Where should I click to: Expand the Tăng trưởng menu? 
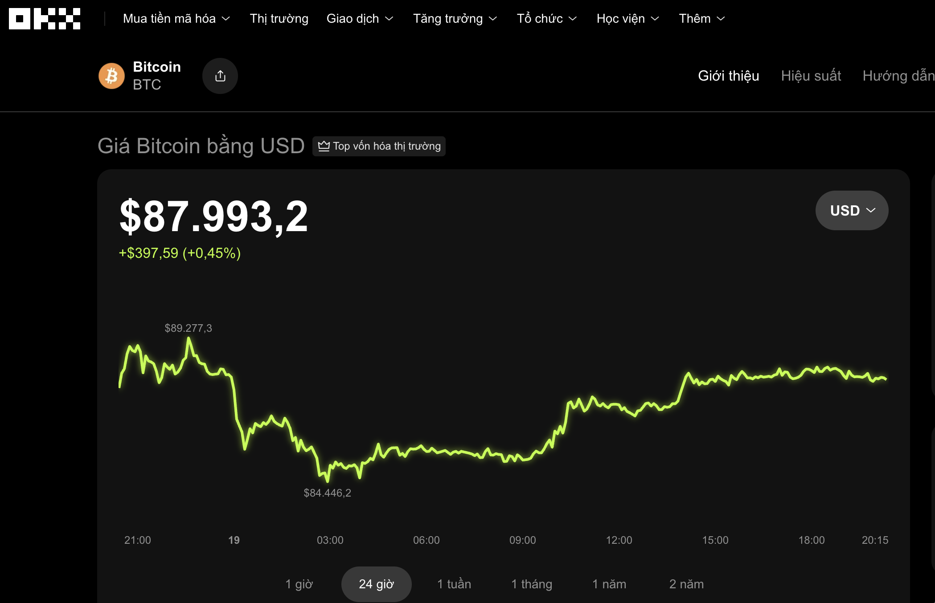click(455, 19)
